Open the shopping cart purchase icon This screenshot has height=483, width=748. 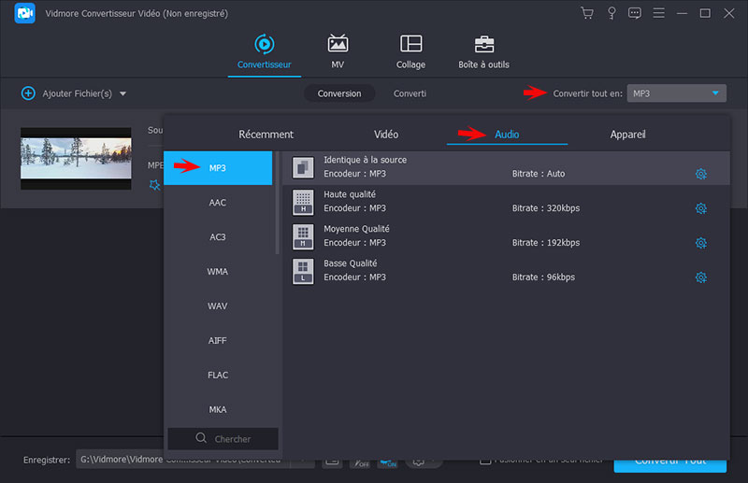(x=587, y=13)
